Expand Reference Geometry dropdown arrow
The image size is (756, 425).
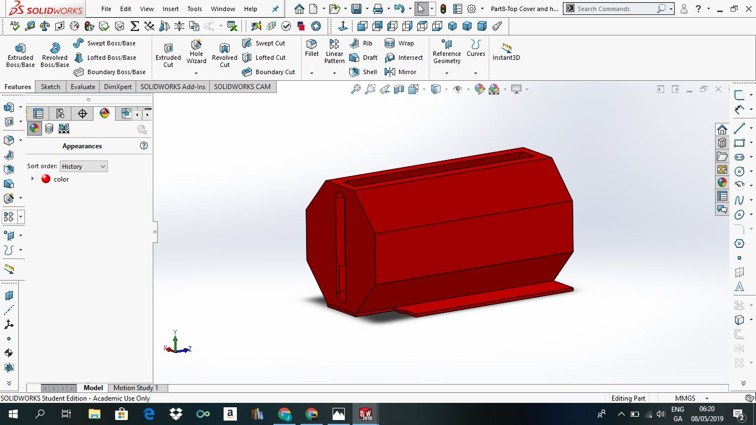pyautogui.click(x=447, y=73)
